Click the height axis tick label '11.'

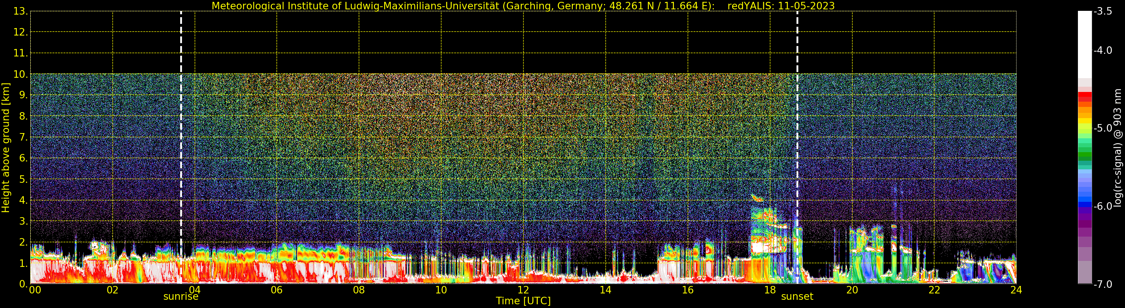(21, 53)
